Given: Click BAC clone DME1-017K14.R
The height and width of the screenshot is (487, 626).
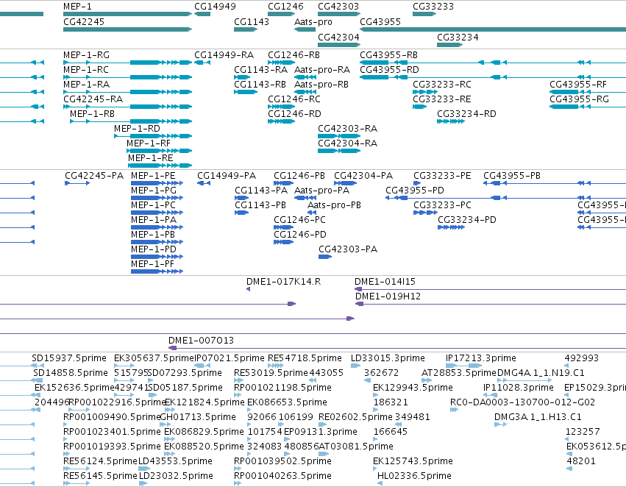Looking at the screenshot, I should coord(249,289).
